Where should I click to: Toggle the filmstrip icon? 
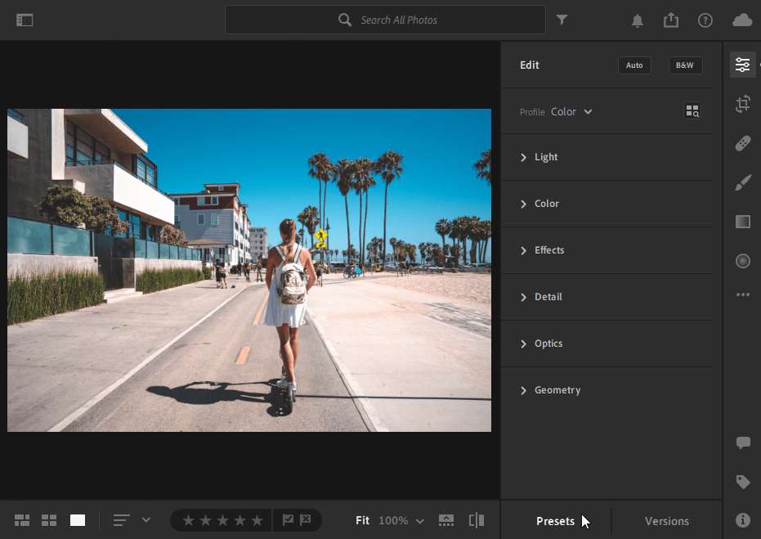[x=446, y=520]
